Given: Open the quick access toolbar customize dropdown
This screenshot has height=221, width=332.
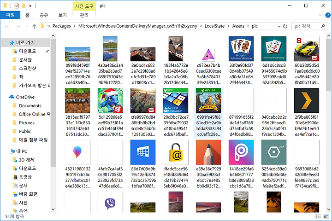Looking at the screenshot, I should 30,6.
